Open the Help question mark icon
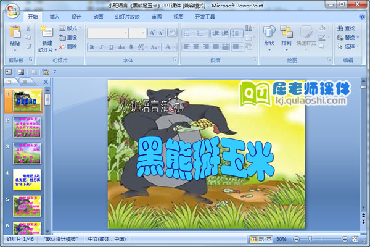The width and height of the screenshot is (370, 247). click(362, 17)
